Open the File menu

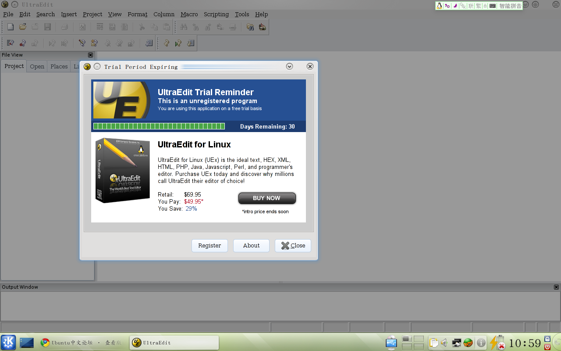[8, 14]
